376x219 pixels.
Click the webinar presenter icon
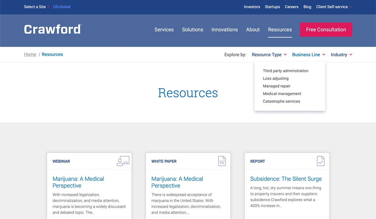pyautogui.click(x=123, y=161)
